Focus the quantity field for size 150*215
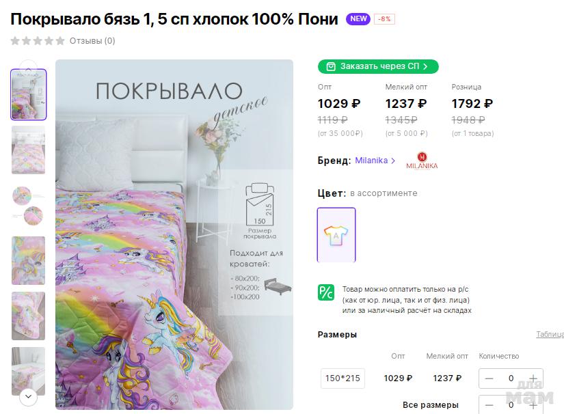 pos(511,378)
